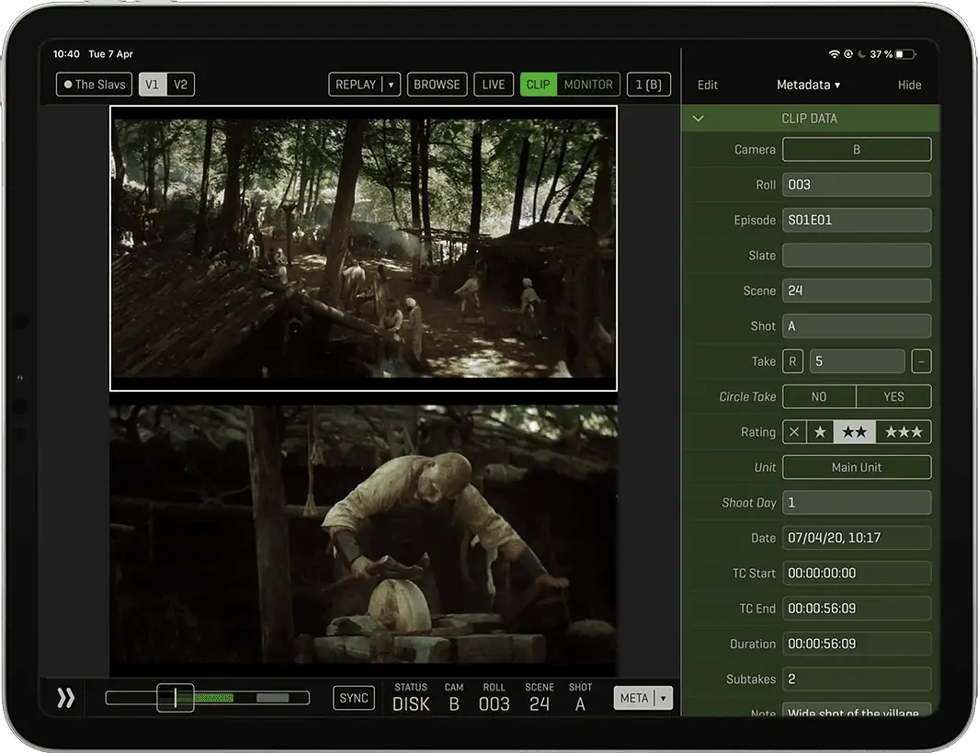Toggle the R retake flag for Take
Image resolution: width=978 pixels, height=753 pixels.
[792, 361]
